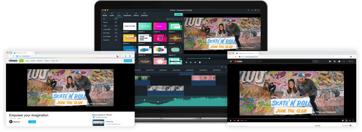The width and height of the screenshot is (362, 132).
Task: Reload the page in Vimeo browser window
Action: (x=14, y=56)
